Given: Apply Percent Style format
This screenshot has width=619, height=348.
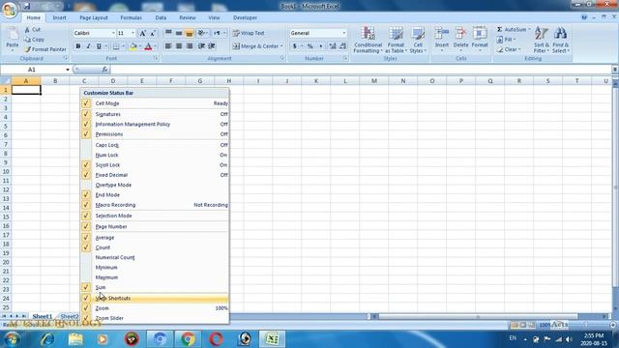Looking at the screenshot, I should point(310,46).
